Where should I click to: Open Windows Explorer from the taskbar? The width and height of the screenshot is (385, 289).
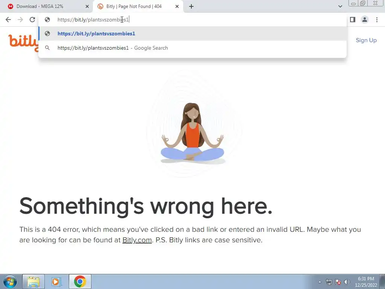33,281
